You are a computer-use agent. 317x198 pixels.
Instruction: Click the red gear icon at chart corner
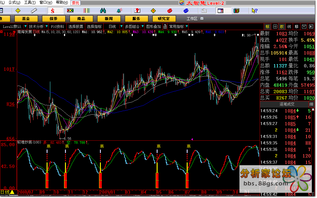[2, 32]
